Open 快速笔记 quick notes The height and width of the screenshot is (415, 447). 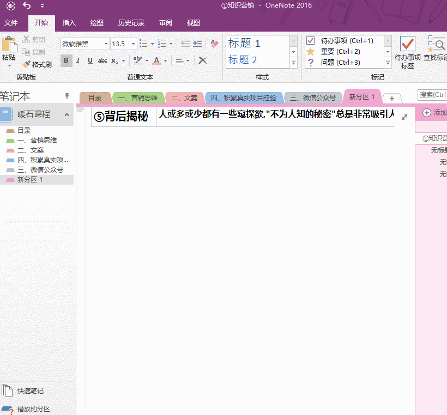(23, 391)
